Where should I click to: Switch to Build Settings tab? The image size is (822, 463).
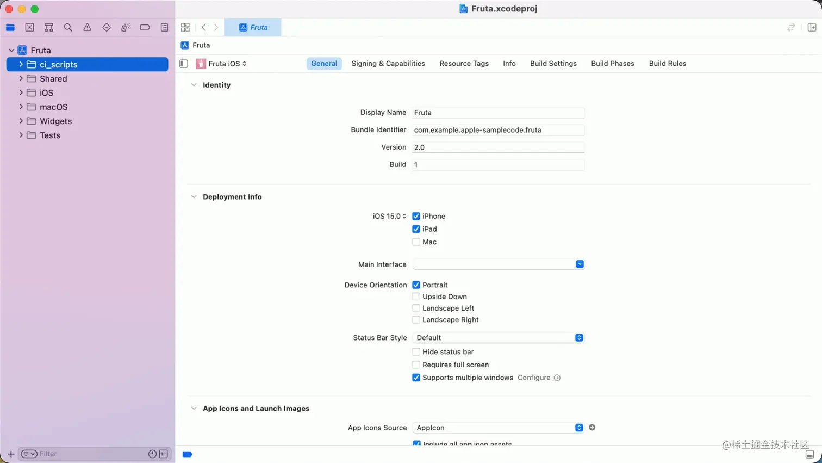pos(553,64)
